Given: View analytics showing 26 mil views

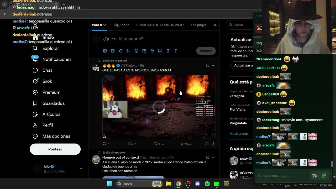Looking at the screenshot, I should coord(186,144).
